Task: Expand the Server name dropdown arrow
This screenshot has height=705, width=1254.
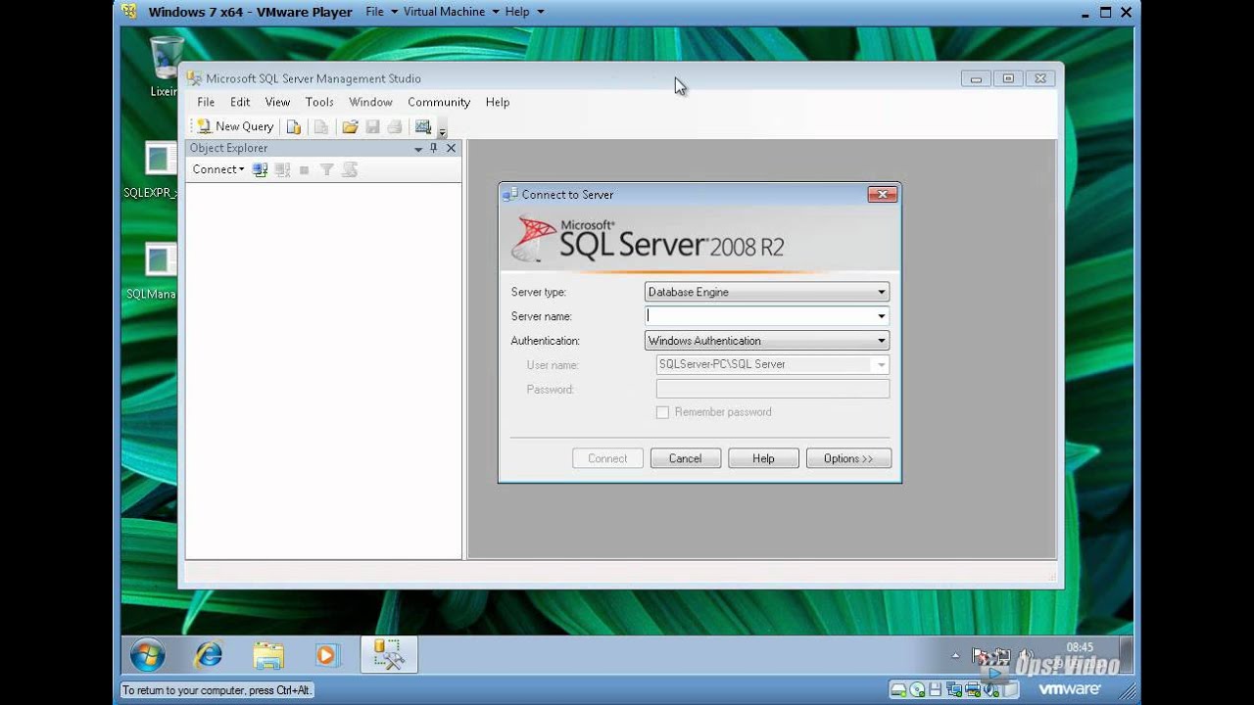Action: point(881,316)
